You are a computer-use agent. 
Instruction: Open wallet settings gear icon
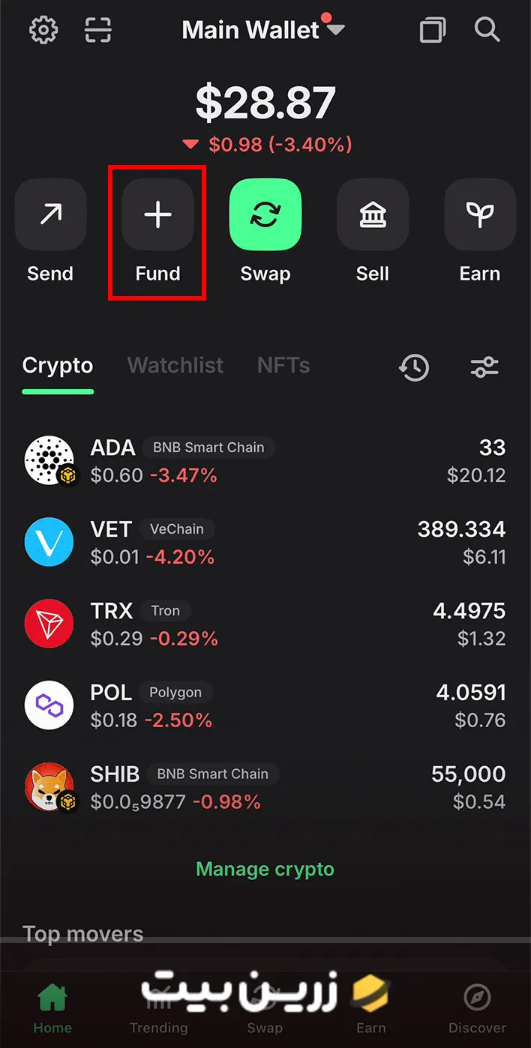[x=43, y=30]
